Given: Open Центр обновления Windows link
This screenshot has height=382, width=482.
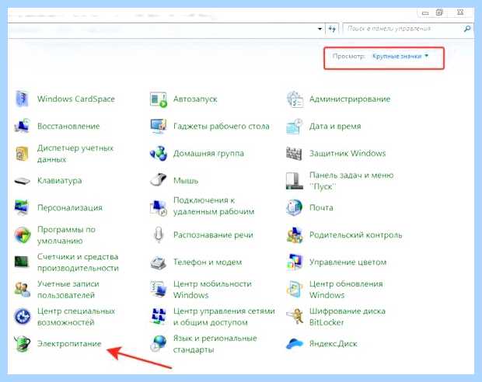Looking at the screenshot, I should 346,290.
